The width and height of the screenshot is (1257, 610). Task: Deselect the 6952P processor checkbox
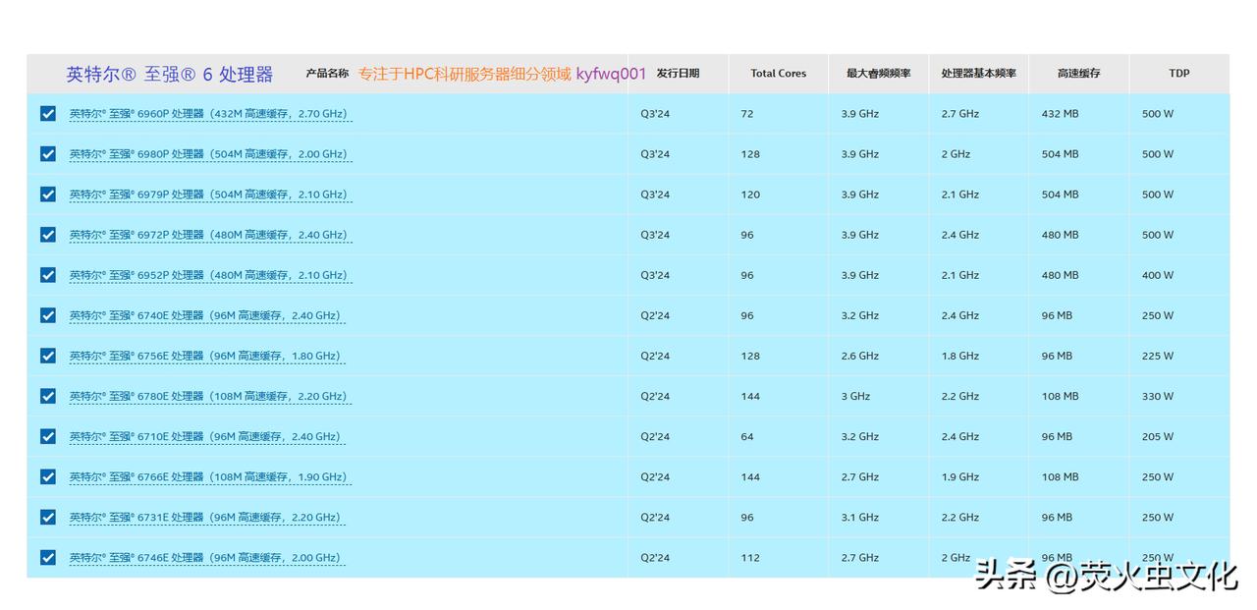coord(48,275)
